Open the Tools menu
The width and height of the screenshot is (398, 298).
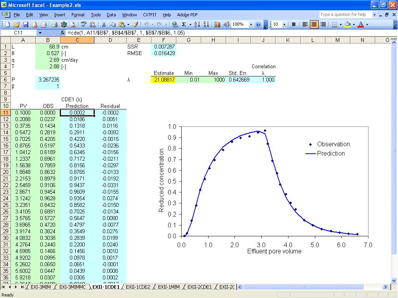point(96,15)
